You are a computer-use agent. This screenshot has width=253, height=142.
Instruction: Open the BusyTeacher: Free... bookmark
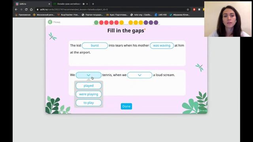68,15
